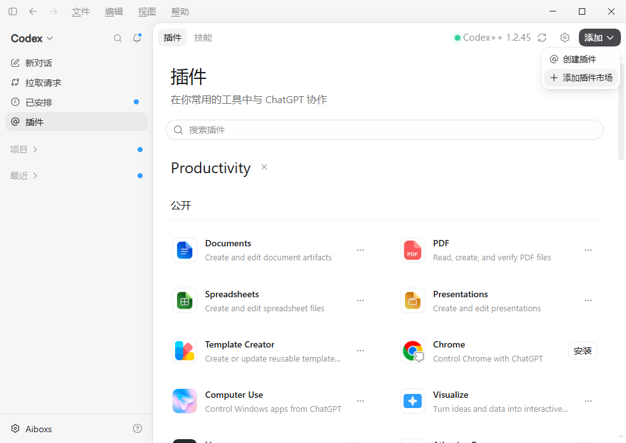Click the Presentations plugin icon
Viewport: 626px width, 443px height.
[x=413, y=300]
